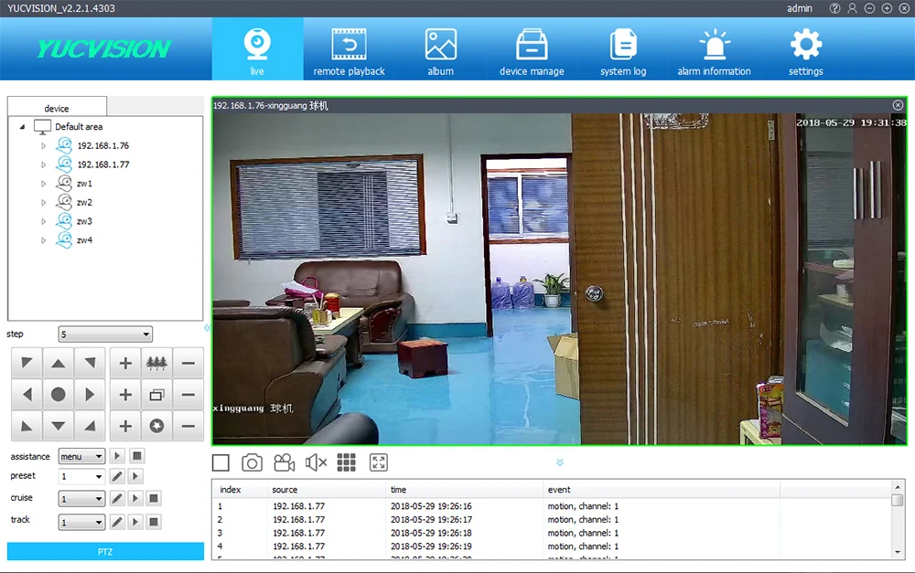The image size is (915, 573).
Task: Pan camera left with PTZ arrow
Action: point(27,394)
